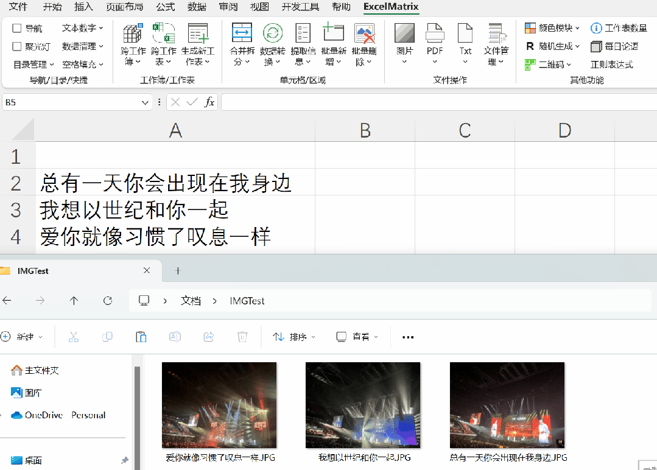
Task: Refresh the IMGTest folder view
Action: pos(108,300)
